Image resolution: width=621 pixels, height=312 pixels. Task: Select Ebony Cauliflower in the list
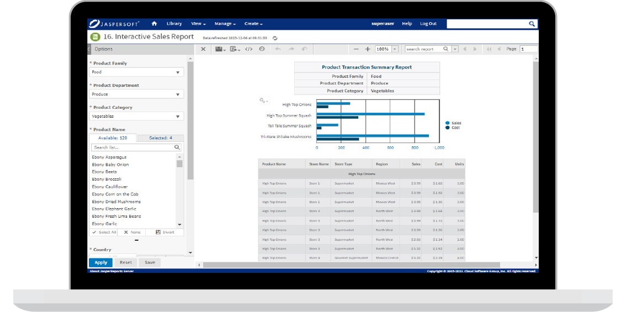click(110, 187)
